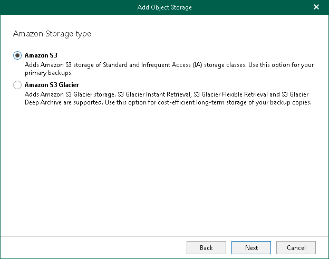The width and height of the screenshot is (329, 259).
Task: Return with the Back button
Action: pos(206,248)
